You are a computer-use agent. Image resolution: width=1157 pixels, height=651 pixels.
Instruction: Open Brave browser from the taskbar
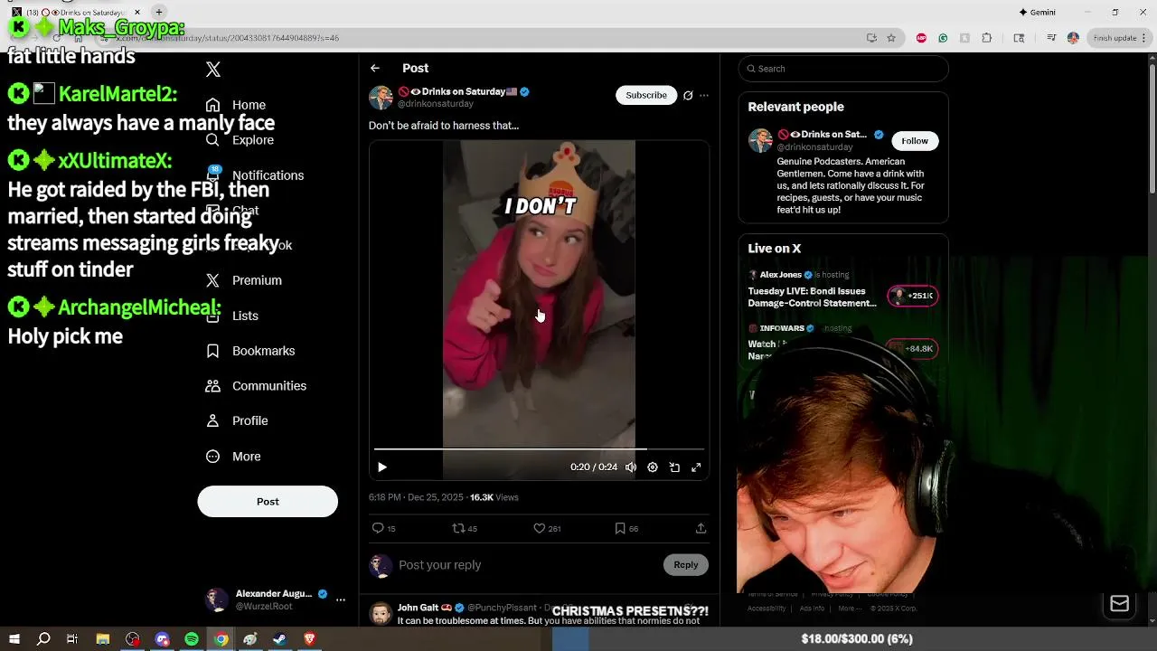tap(310, 639)
